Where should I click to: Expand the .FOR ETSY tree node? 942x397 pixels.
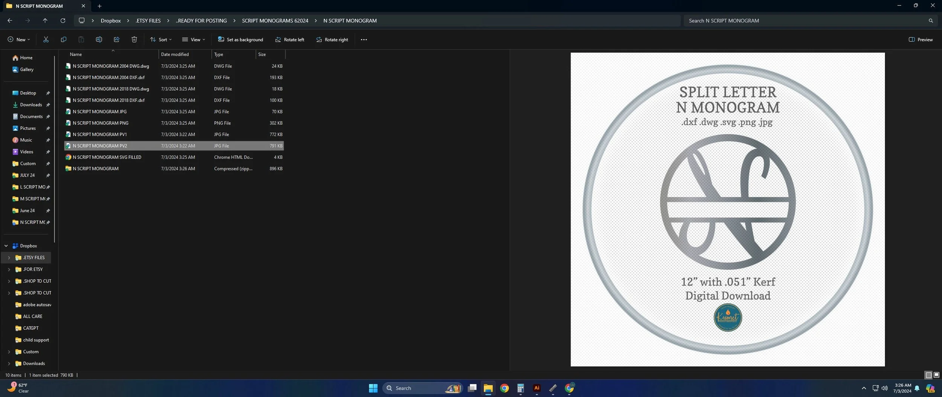(9, 269)
